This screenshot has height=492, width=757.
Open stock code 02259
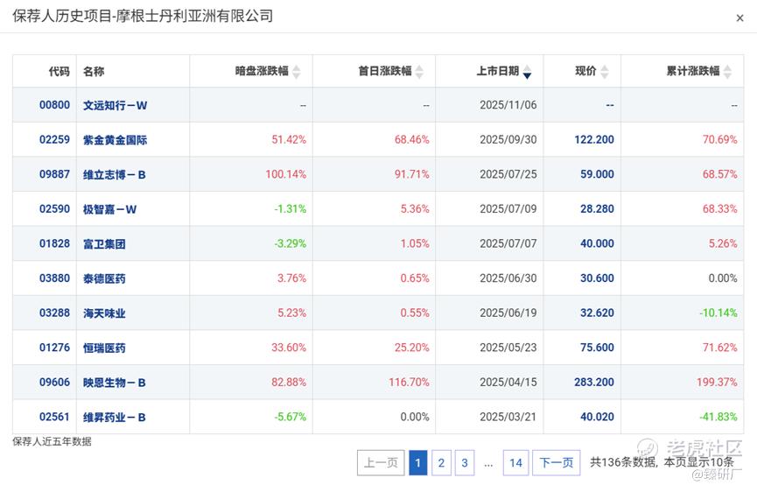click(54, 139)
